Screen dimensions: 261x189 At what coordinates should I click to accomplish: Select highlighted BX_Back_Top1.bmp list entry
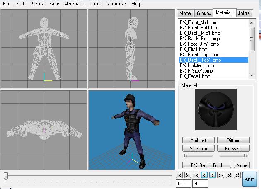pyautogui.click(x=213, y=60)
